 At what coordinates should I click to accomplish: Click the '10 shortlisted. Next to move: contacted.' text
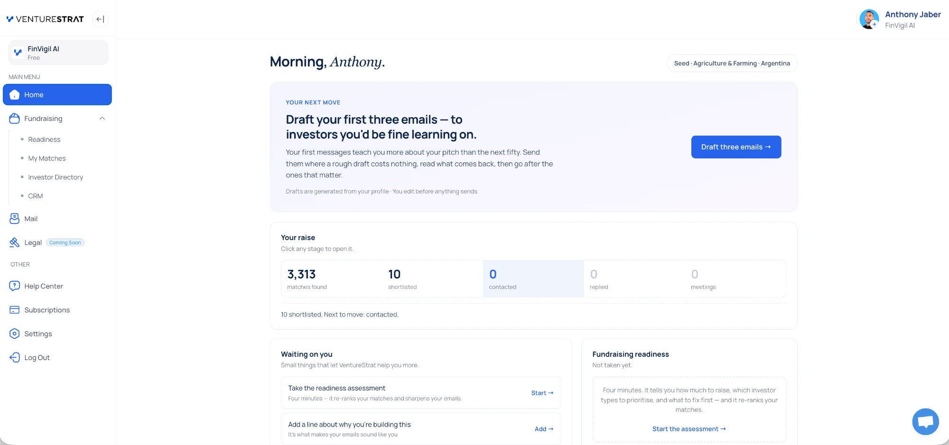[x=339, y=315]
